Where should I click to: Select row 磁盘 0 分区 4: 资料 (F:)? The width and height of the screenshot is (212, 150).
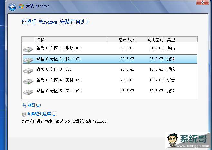(x=110, y=80)
